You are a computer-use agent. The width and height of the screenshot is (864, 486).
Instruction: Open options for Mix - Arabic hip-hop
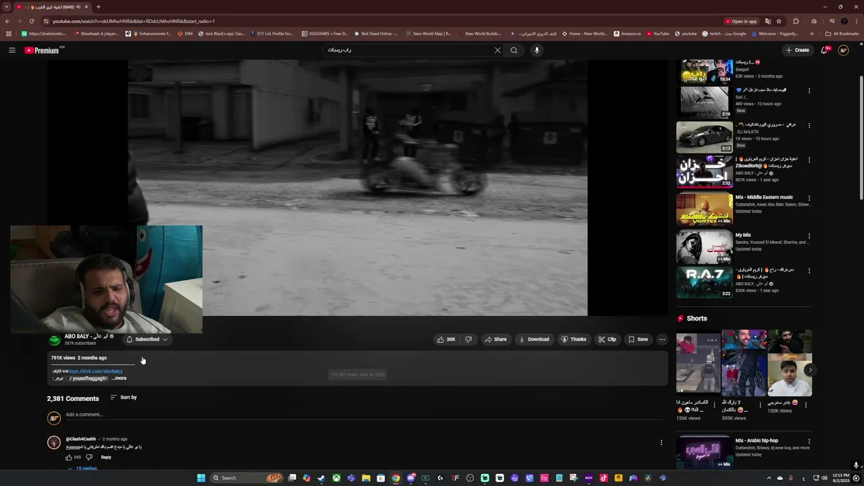[809, 442]
